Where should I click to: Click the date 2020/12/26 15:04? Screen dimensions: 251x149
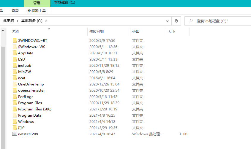pyautogui.click(x=104, y=84)
